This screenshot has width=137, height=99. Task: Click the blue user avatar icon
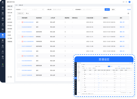(x=129, y=2)
